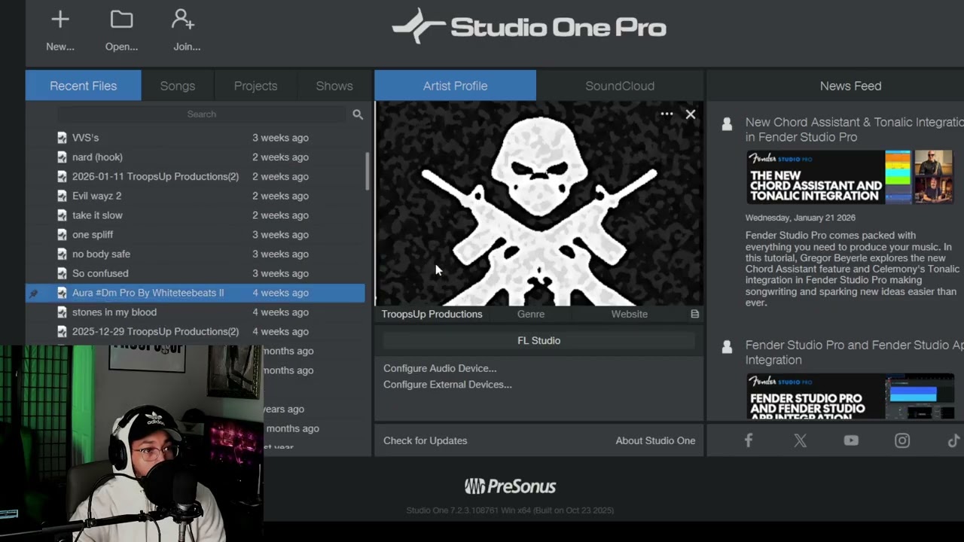Open the Fender Studio App Integration thumbnail

(x=850, y=396)
